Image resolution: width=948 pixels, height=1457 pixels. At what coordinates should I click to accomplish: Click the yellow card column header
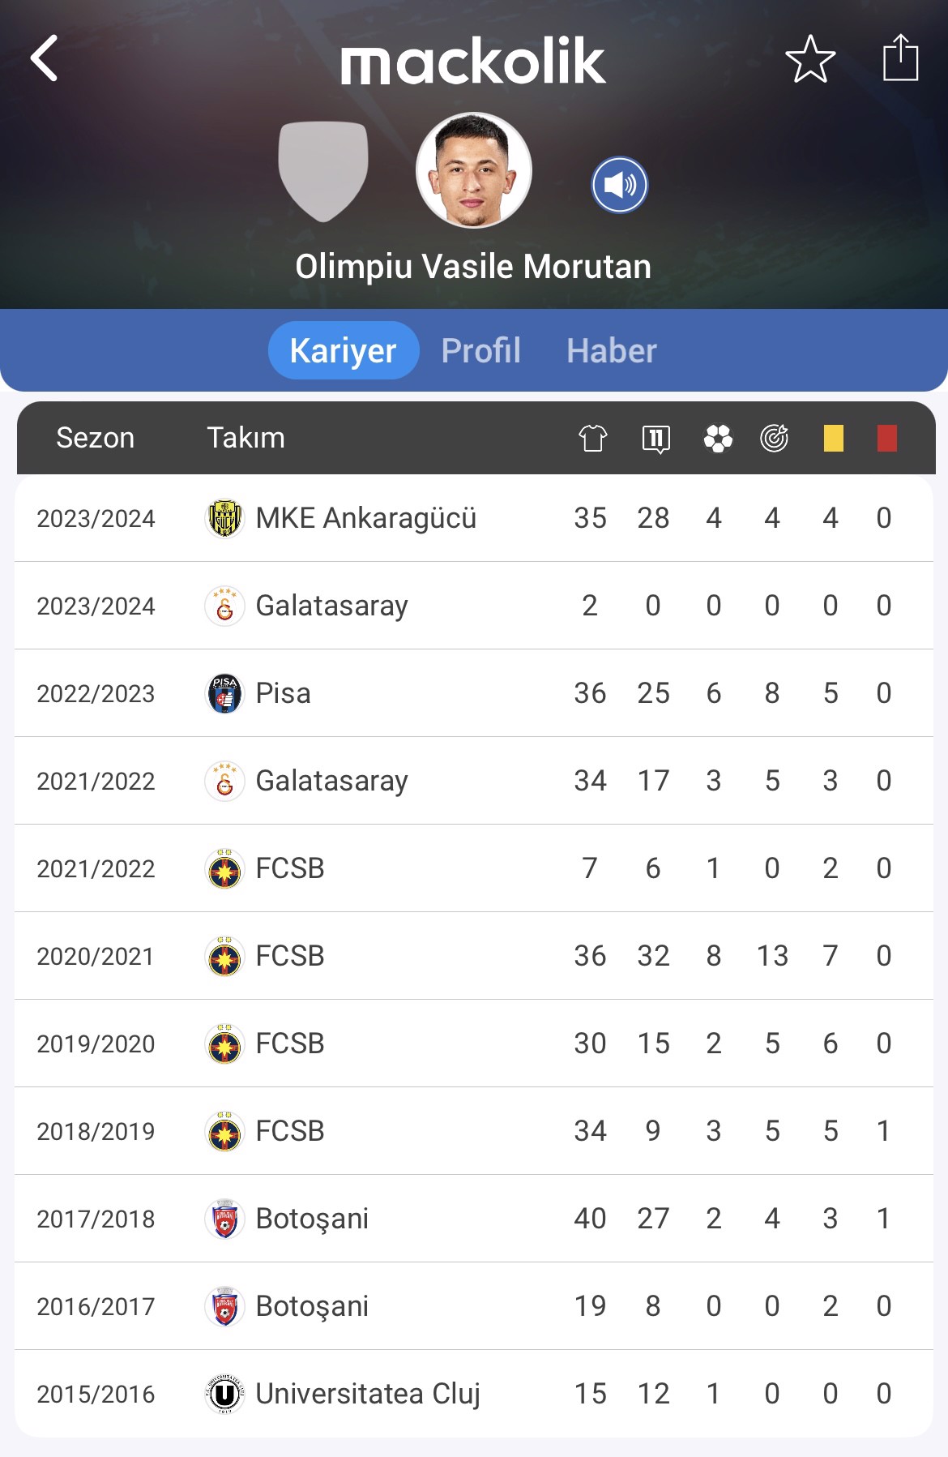(x=833, y=439)
